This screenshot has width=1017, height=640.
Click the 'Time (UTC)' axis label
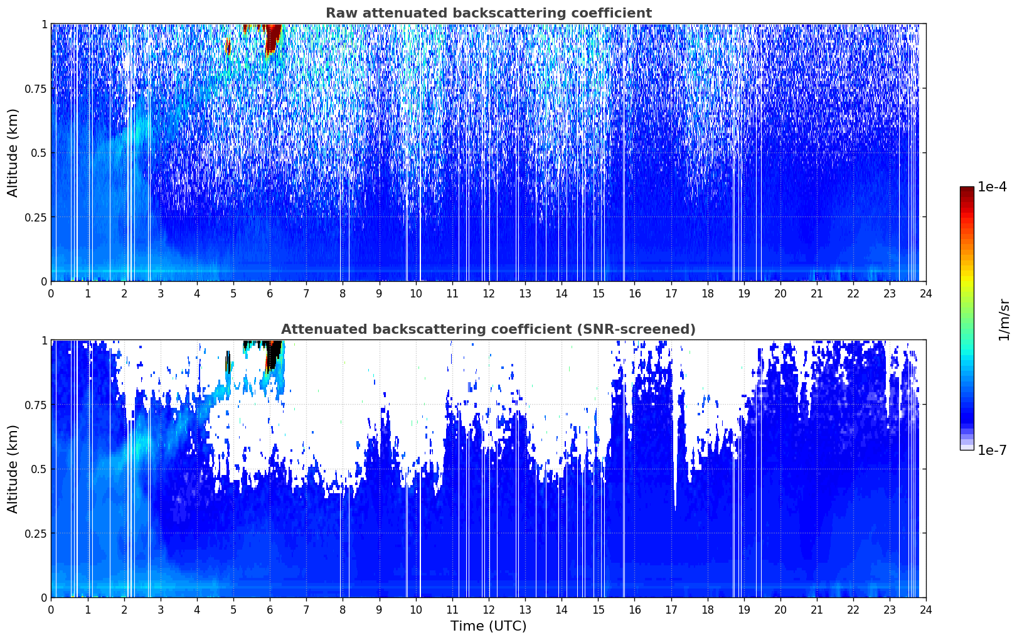pos(488,626)
